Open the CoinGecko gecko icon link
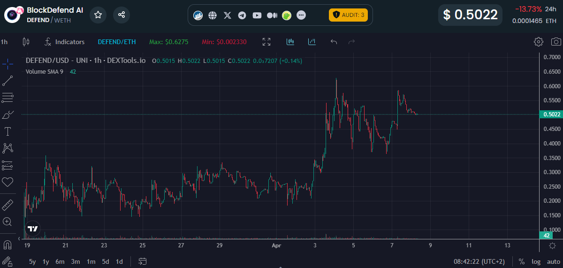This screenshot has width=563, height=268. [287, 15]
